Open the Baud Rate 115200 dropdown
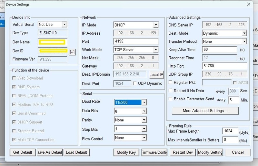The width and height of the screenshot is (258, 166). (144, 102)
